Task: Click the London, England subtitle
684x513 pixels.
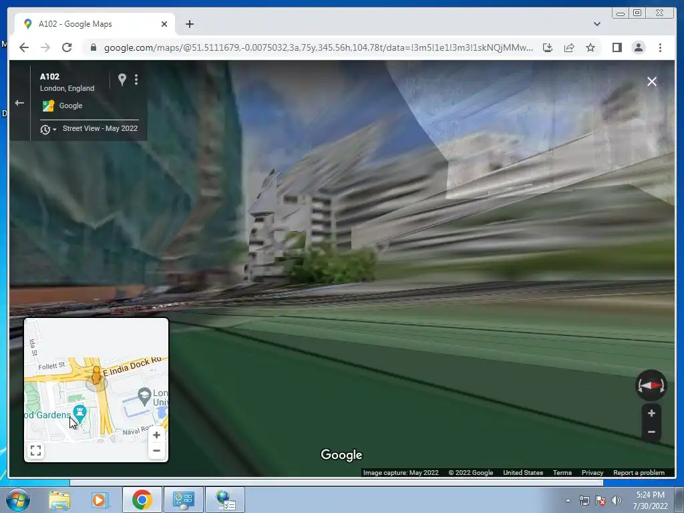Action: [67, 88]
